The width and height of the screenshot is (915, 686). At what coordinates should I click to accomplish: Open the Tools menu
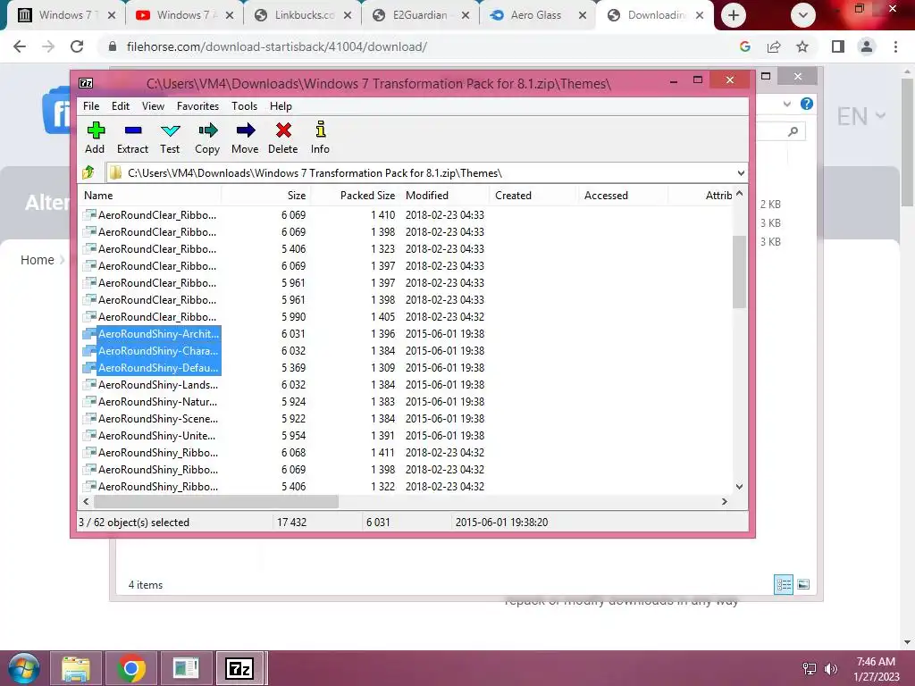[245, 106]
